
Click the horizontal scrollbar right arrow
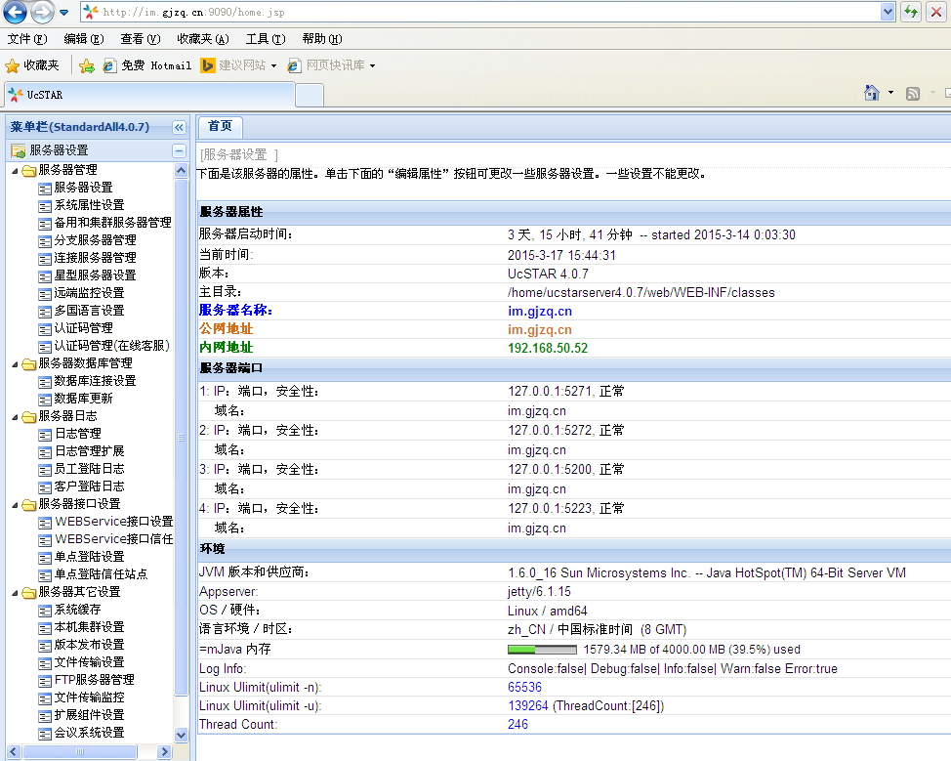(x=164, y=752)
